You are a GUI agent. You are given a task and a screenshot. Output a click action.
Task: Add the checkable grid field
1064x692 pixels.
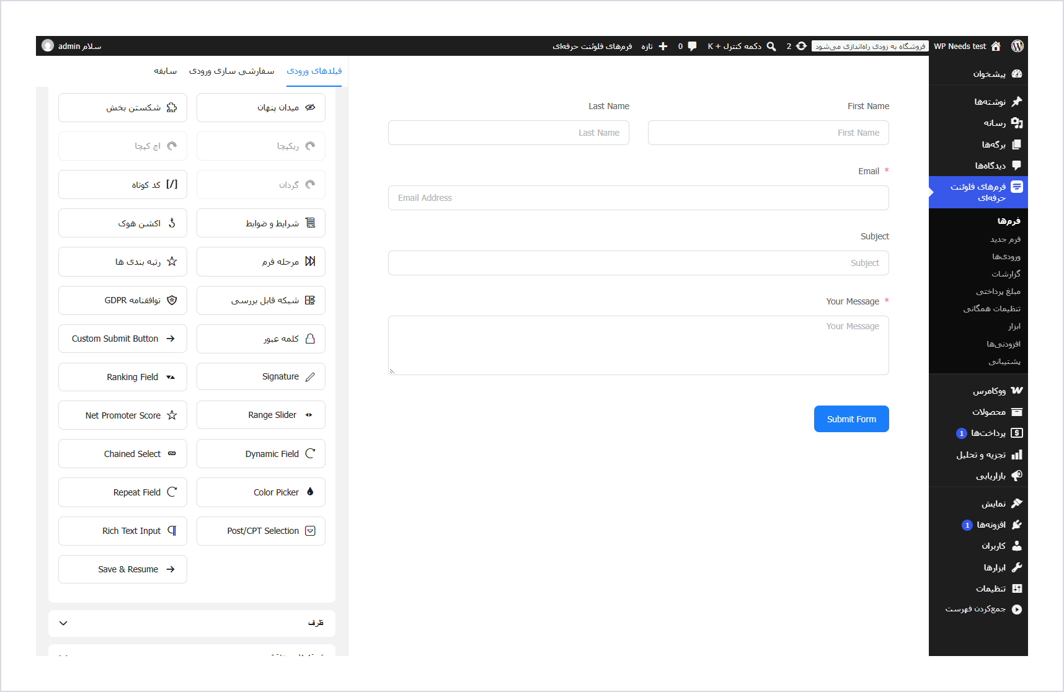261,300
